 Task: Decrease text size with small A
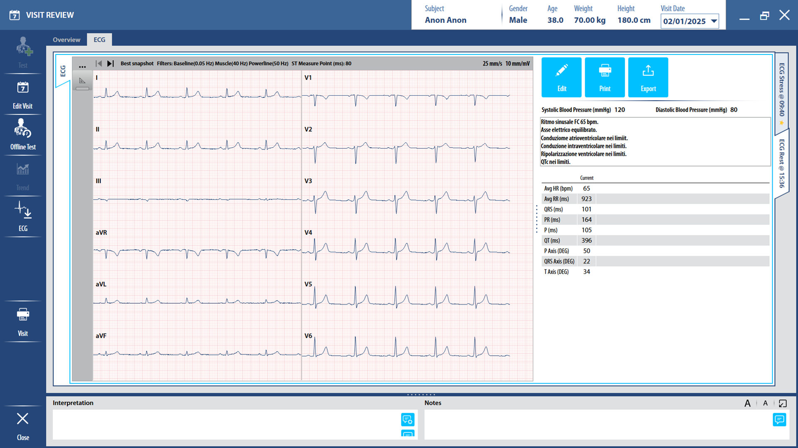[x=765, y=403]
